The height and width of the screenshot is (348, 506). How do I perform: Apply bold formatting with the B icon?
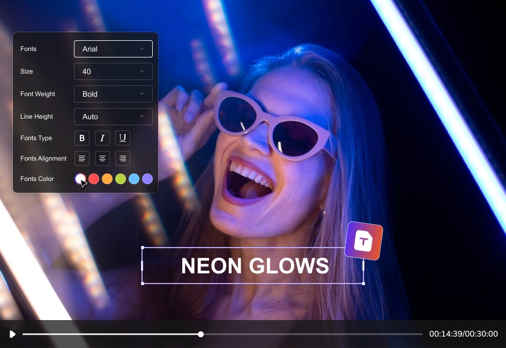[x=81, y=138]
